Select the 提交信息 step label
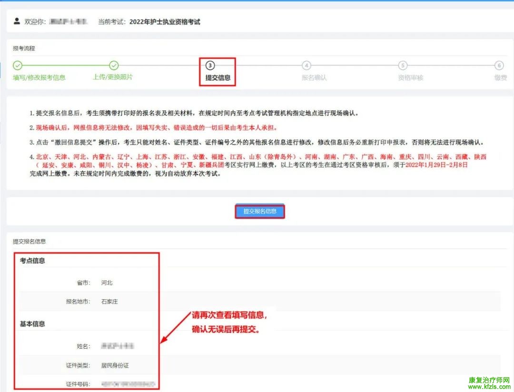The image size is (514, 392). click(217, 78)
